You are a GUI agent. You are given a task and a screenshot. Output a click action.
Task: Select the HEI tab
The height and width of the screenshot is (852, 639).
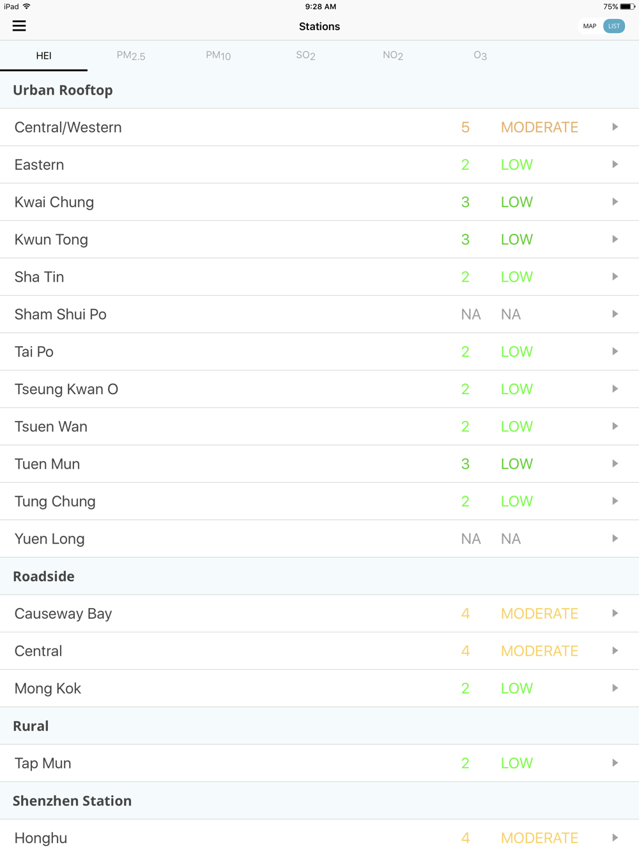pos(43,56)
